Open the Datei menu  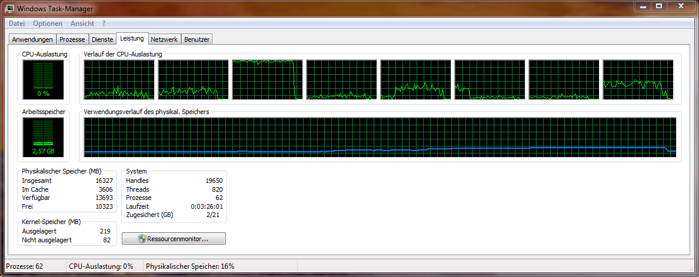pyautogui.click(x=17, y=24)
